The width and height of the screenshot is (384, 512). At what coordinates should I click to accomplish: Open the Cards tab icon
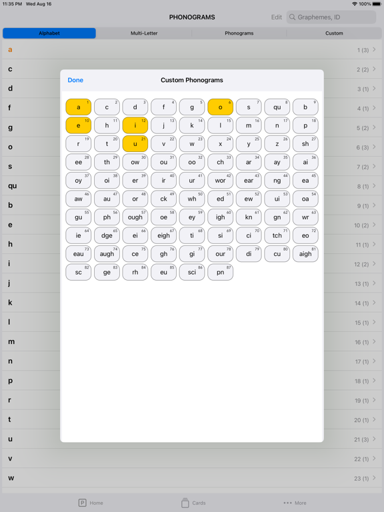click(x=185, y=503)
